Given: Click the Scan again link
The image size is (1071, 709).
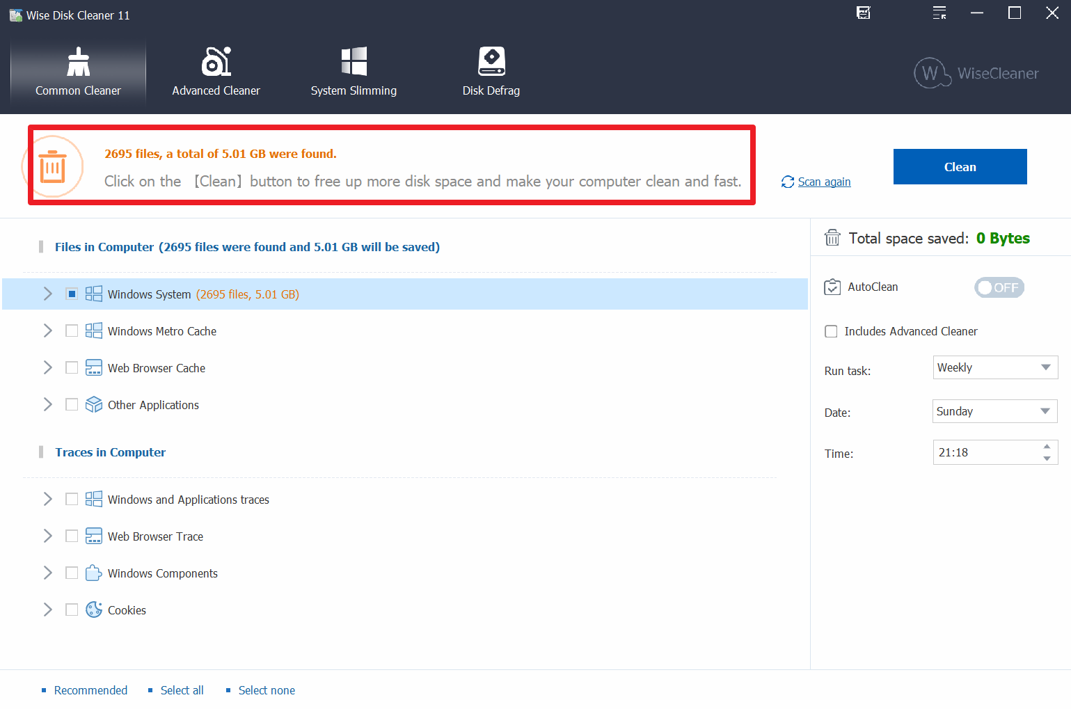Looking at the screenshot, I should (x=824, y=182).
